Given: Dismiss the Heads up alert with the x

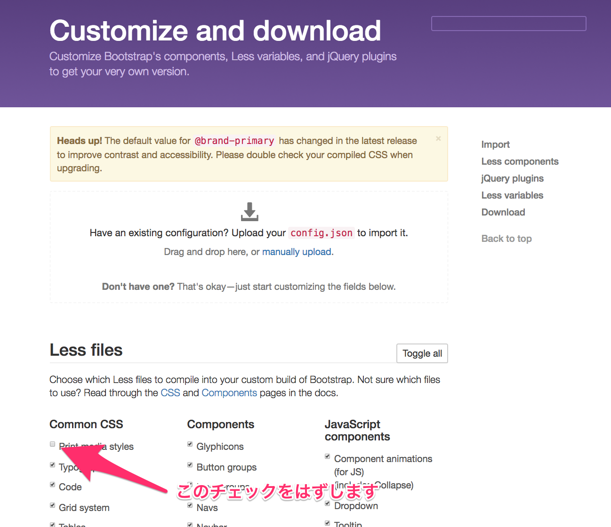Looking at the screenshot, I should 438,139.
